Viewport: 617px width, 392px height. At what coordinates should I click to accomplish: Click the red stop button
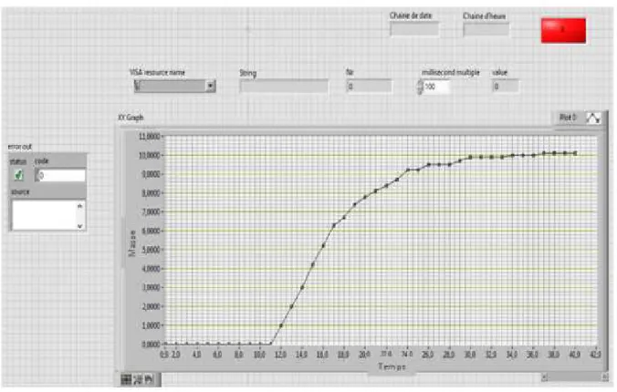[563, 30]
